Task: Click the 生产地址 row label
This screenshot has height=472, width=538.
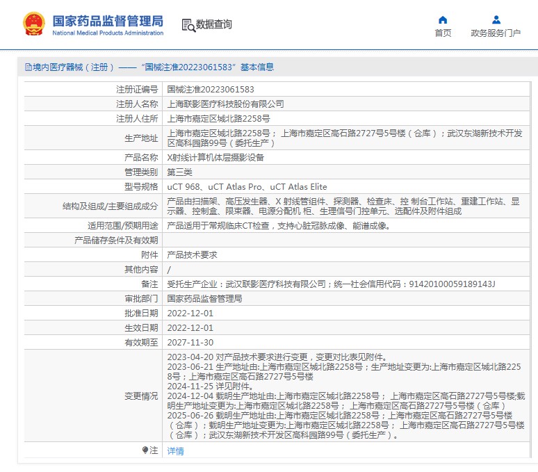Action: click(141, 138)
